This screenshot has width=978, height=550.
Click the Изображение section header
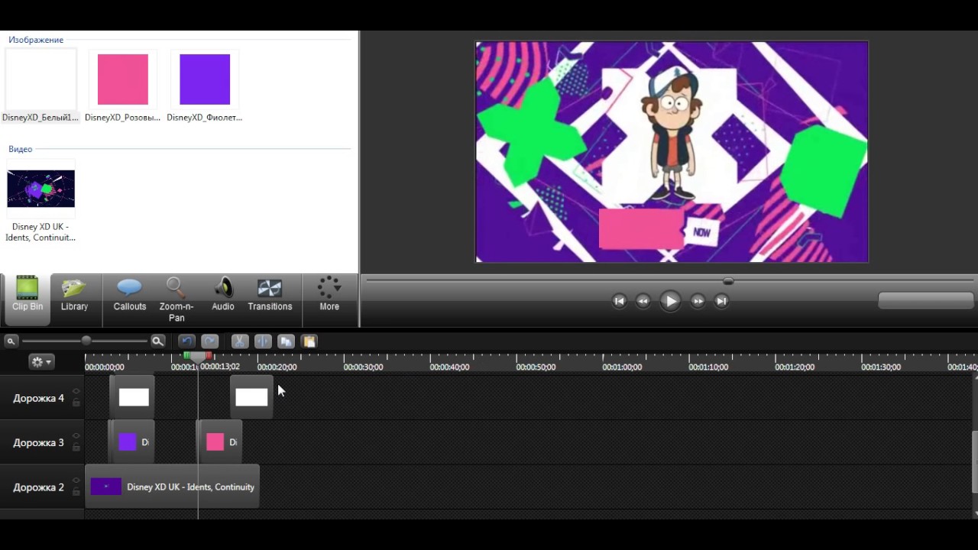pyautogui.click(x=36, y=40)
